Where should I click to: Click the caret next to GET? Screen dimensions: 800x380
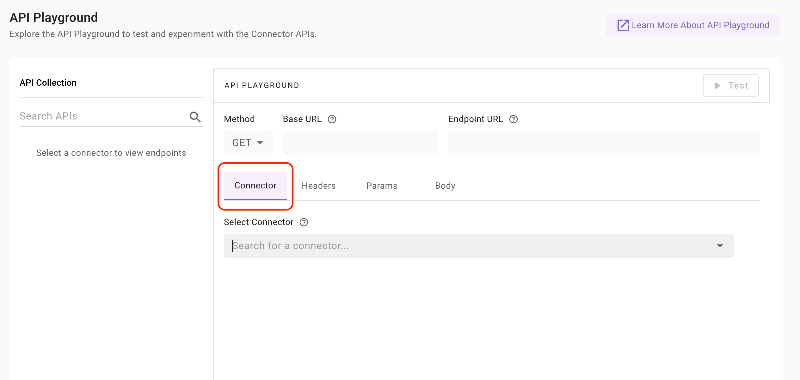click(x=260, y=143)
